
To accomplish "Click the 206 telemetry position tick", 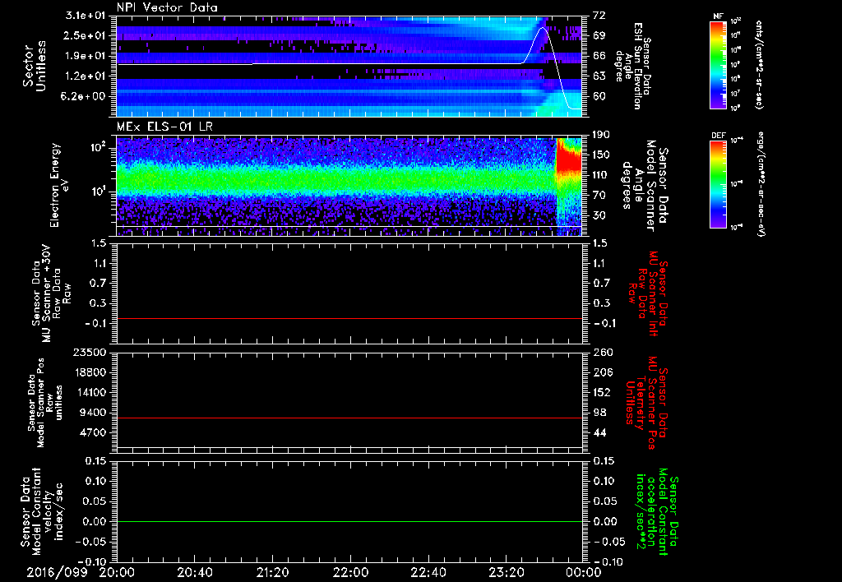I will tap(602, 372).
